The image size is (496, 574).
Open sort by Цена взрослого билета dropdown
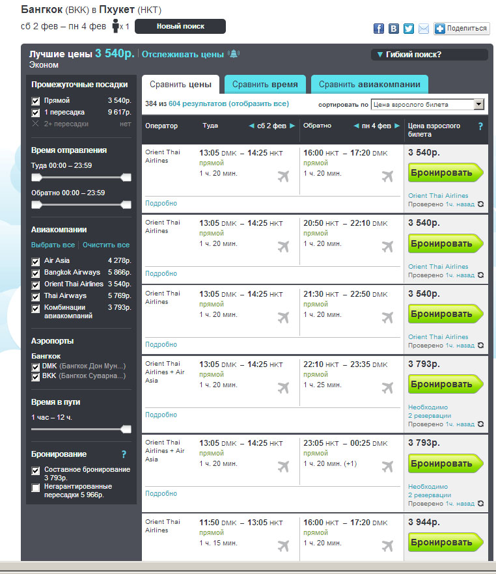pyautogui.click(x=428, y=104)
